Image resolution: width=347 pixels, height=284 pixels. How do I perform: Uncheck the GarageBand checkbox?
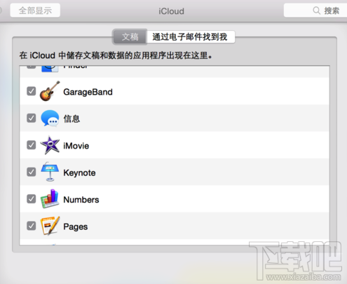pyautogui.click(x=31, y=91)
